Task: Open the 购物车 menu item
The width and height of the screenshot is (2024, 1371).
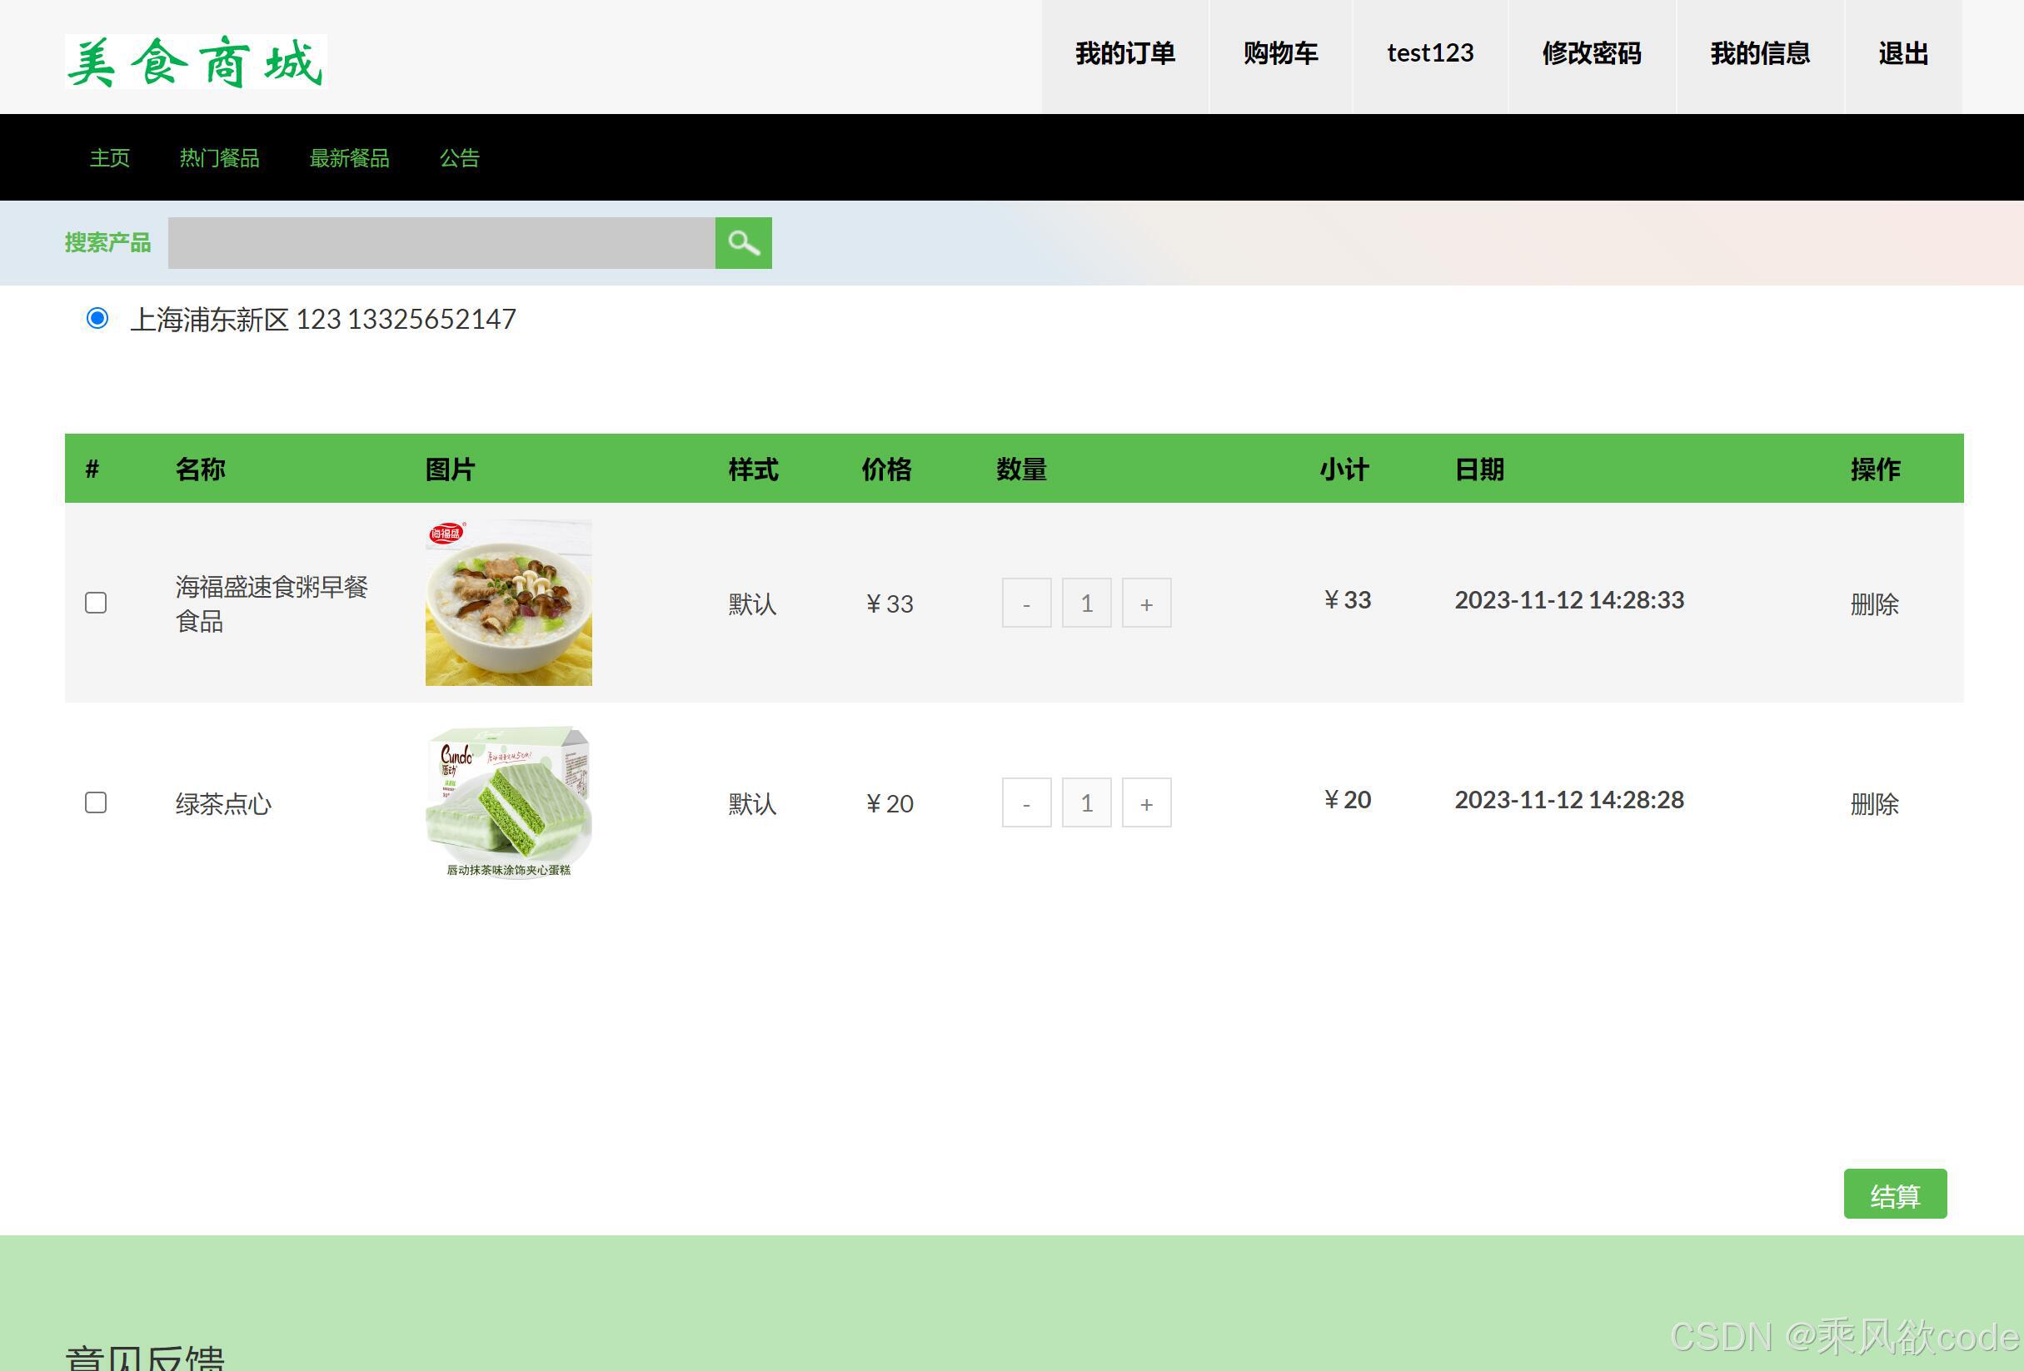Action: coord(1280,54)
